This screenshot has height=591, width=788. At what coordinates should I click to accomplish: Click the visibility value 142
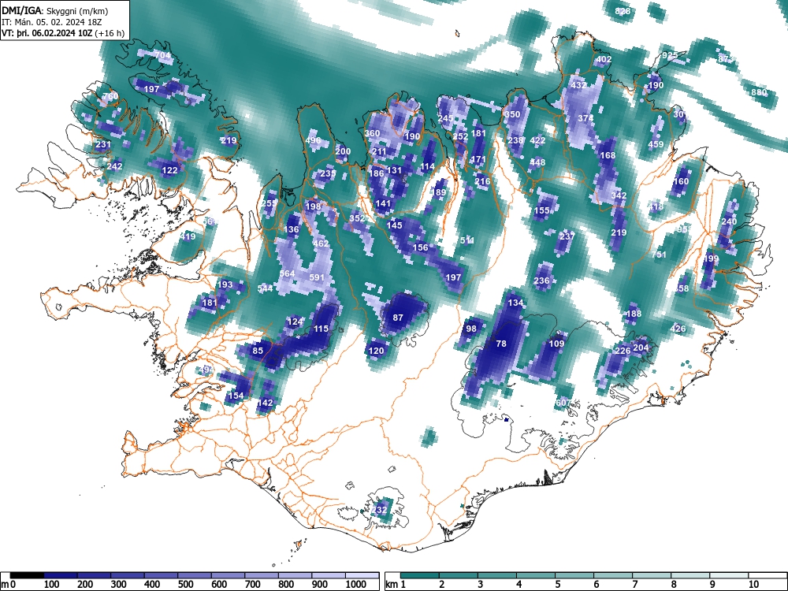click(x=265, y=403)
